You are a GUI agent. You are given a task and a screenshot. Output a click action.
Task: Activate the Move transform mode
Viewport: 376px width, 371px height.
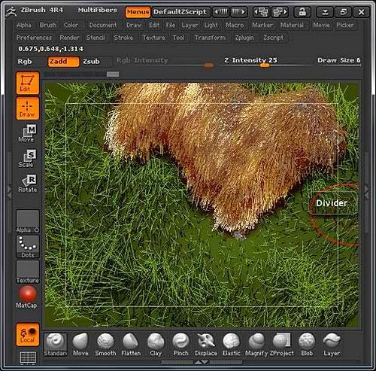[28, 133]
